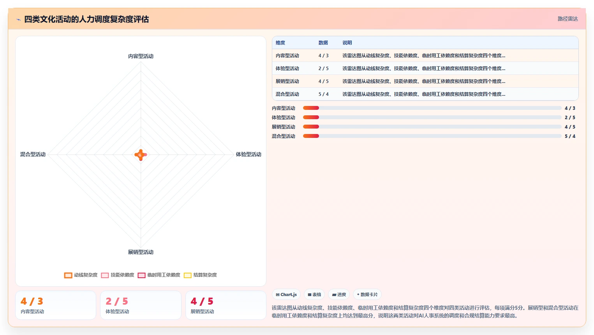Toggle 临时用工依赖度 legend swatch

point(141,275)
